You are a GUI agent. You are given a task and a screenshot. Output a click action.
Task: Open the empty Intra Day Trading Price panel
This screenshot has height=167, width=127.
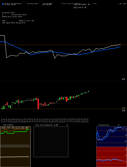[51, 142]
